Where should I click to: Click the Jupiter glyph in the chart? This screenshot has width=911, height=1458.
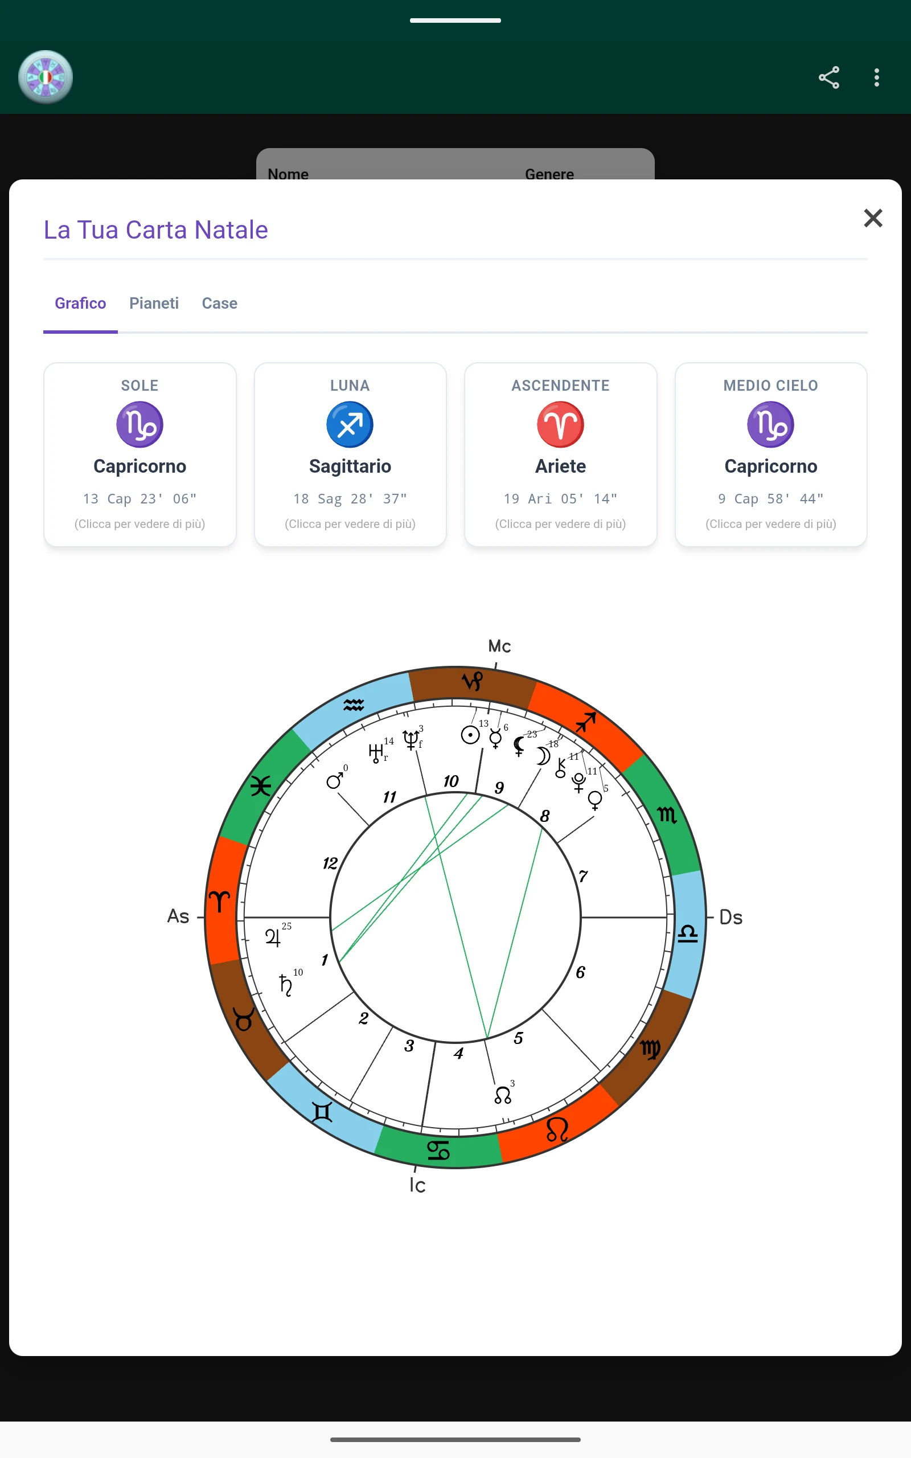(x=273, y=937)
